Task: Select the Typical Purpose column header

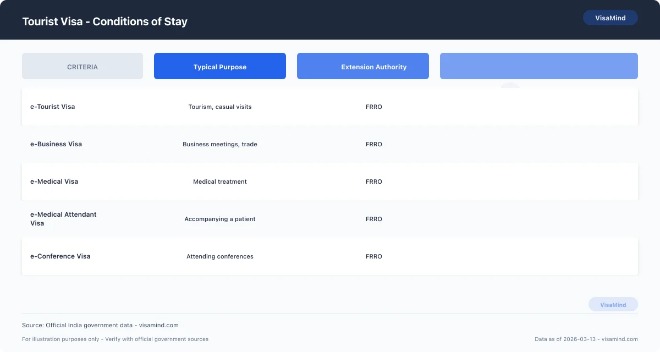Action: coord(220,67)
